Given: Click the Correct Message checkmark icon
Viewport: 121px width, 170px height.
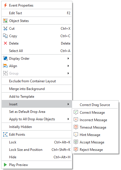Looking at the screenshot, I should point(76,112).
